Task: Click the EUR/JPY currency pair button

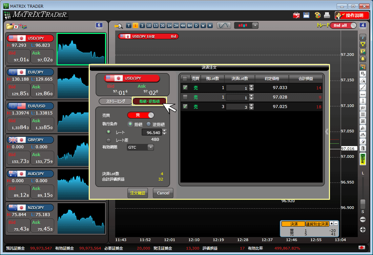Action: 30,72
